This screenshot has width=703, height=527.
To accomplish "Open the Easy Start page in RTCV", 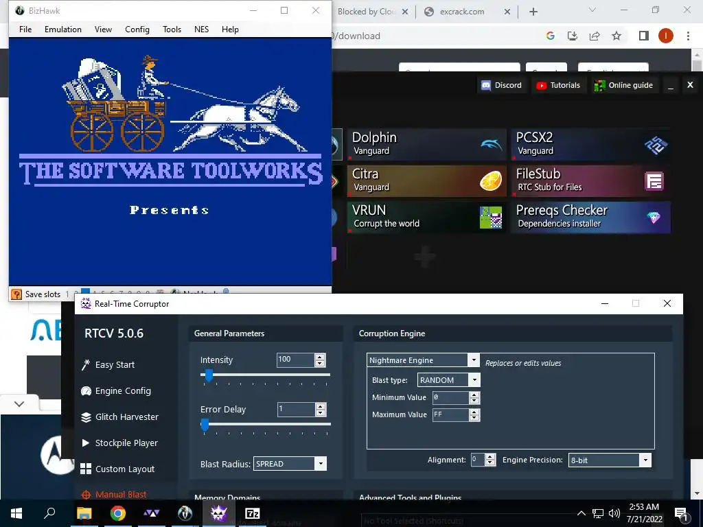I will [x=108, y=365].
